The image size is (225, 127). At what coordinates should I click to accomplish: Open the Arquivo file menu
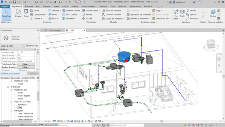[x=5, y=6]
